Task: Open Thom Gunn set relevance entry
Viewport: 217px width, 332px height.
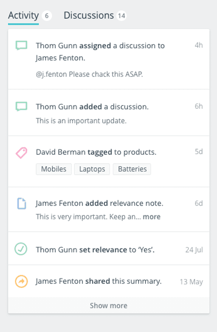Action: coord(109,249)
